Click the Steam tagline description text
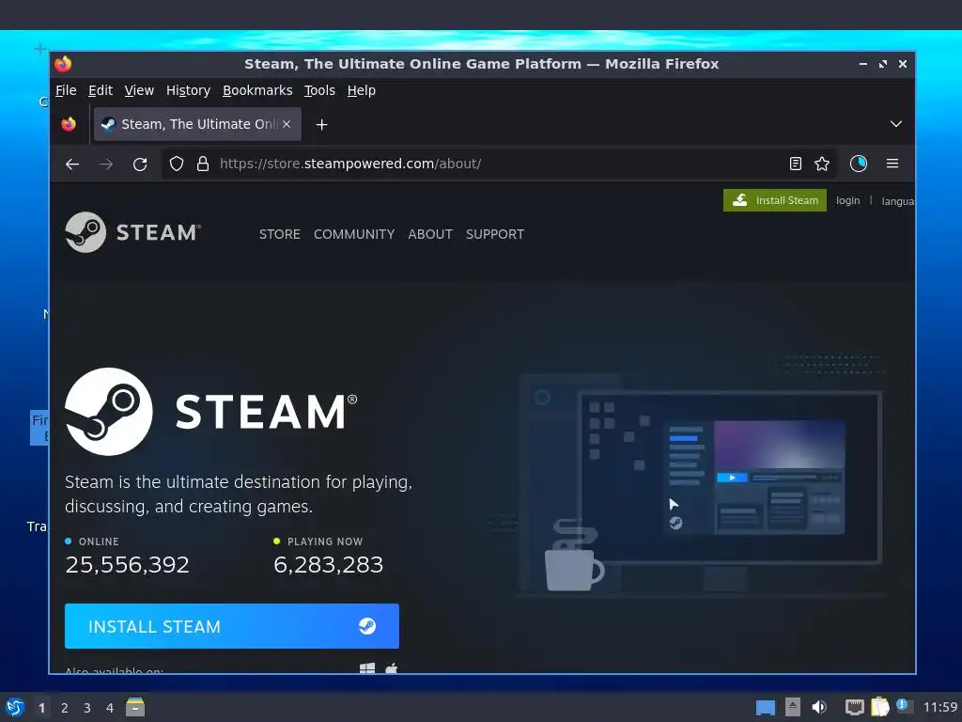Viewport: 962px width, 722px height. tap(239, 494)
